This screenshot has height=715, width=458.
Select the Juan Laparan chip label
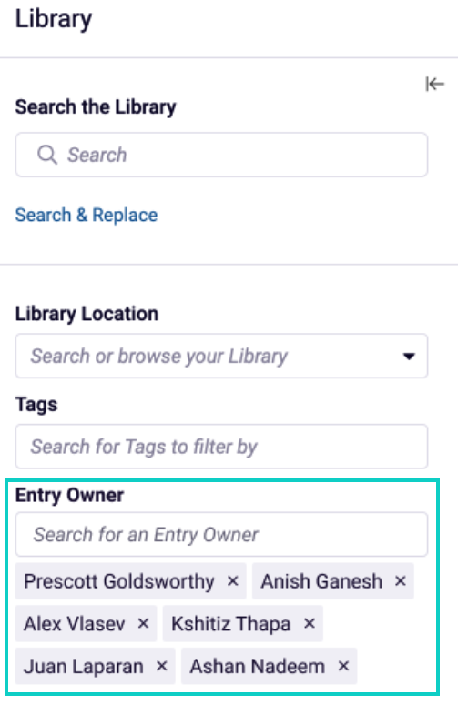coord(84,667)
